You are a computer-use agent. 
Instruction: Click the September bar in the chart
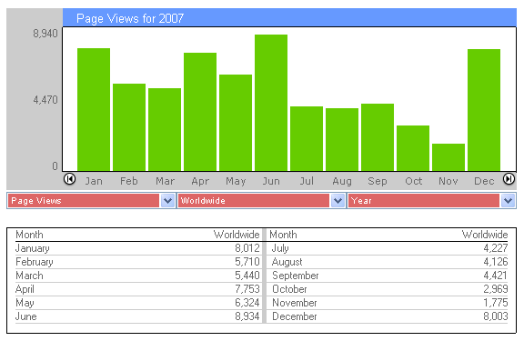(378, 137)
